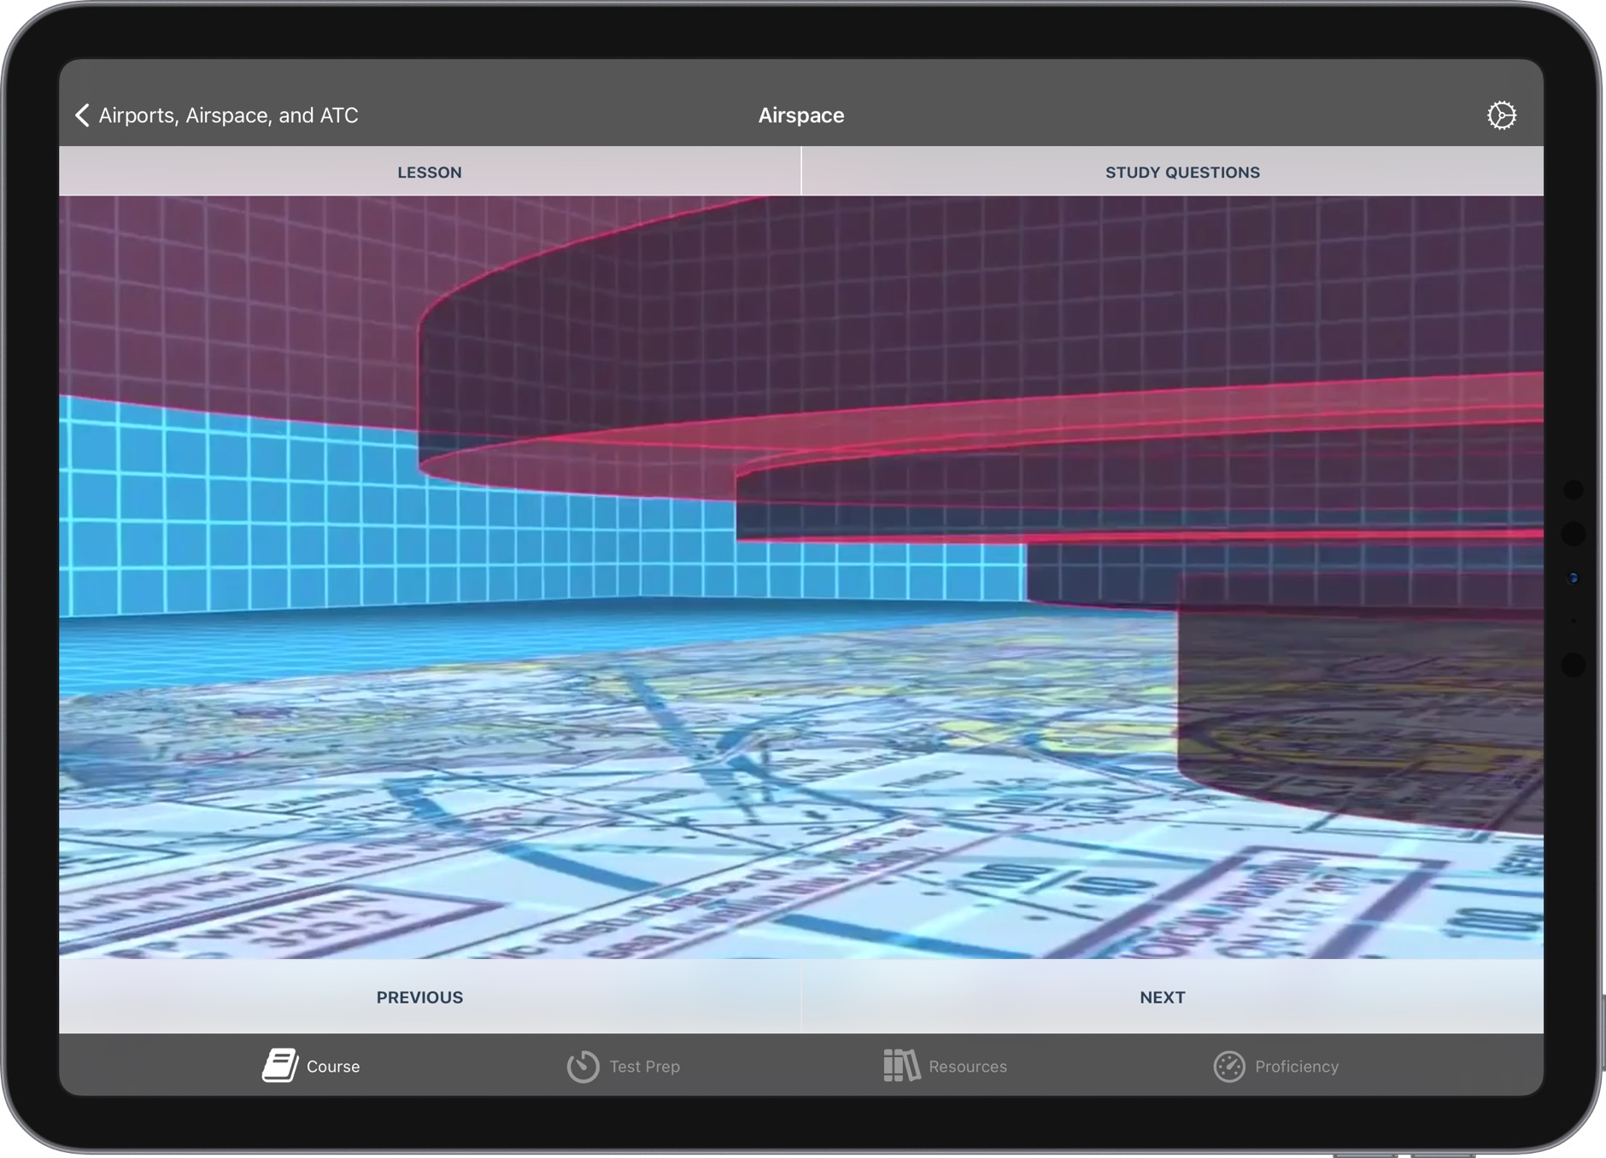Return to Airports, Airspace, and ATC
Viewport: 1606px width, 1158px height.
(x=228, y=115)
